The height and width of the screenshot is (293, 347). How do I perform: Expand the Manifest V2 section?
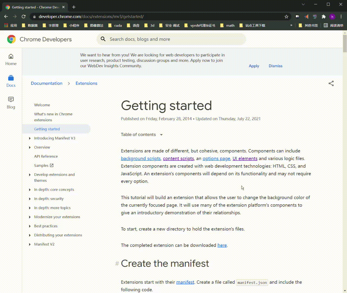[30, 244]
